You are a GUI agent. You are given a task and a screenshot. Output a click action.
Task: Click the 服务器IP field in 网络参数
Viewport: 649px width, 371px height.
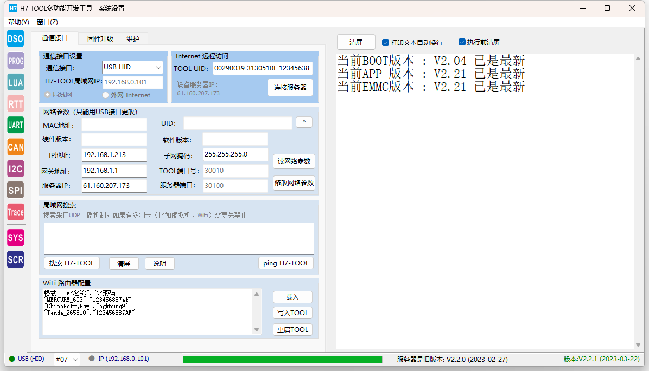click(x=114, y=185)
